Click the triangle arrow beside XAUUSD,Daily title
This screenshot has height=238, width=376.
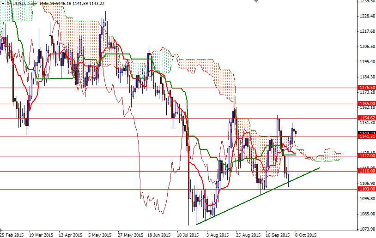pyautogui.click(x=2, y=4)
